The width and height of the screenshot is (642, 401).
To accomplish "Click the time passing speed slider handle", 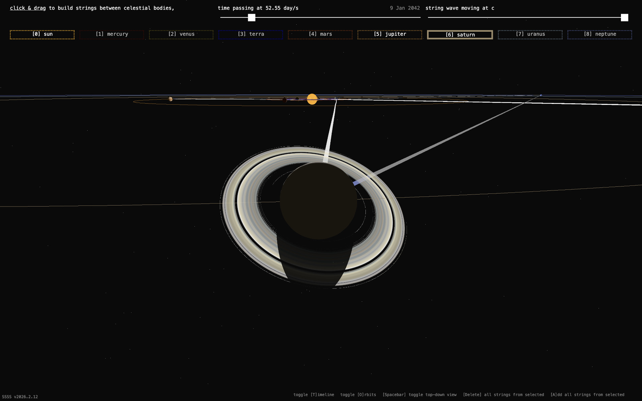I will [x=251, y=17].
